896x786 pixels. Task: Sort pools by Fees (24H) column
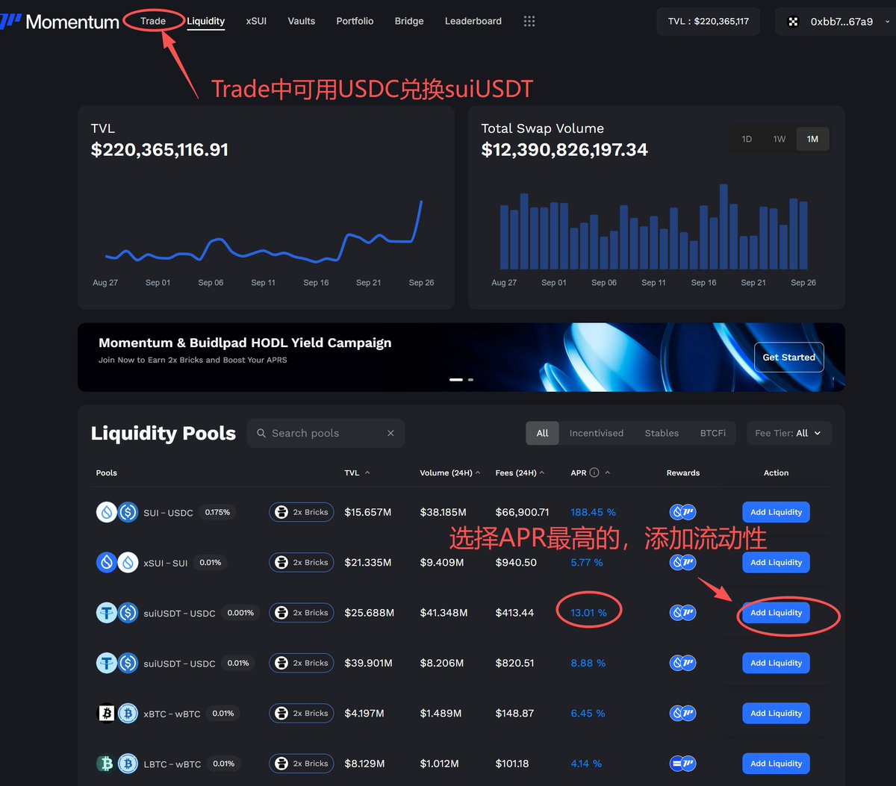click(x=520, y=472)
